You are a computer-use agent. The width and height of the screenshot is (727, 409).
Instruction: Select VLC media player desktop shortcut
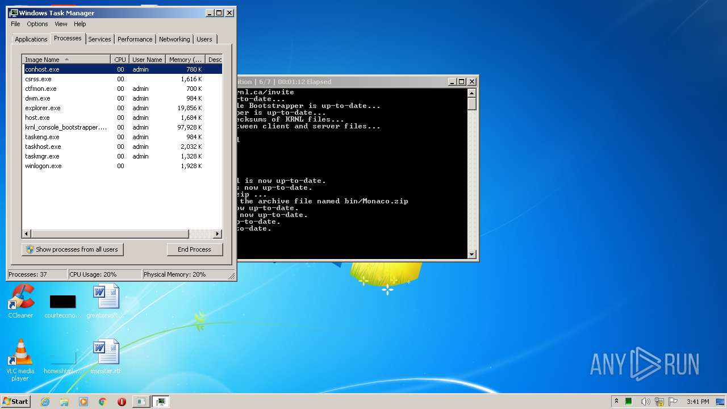pyautogui.click(x=20, y=360)
